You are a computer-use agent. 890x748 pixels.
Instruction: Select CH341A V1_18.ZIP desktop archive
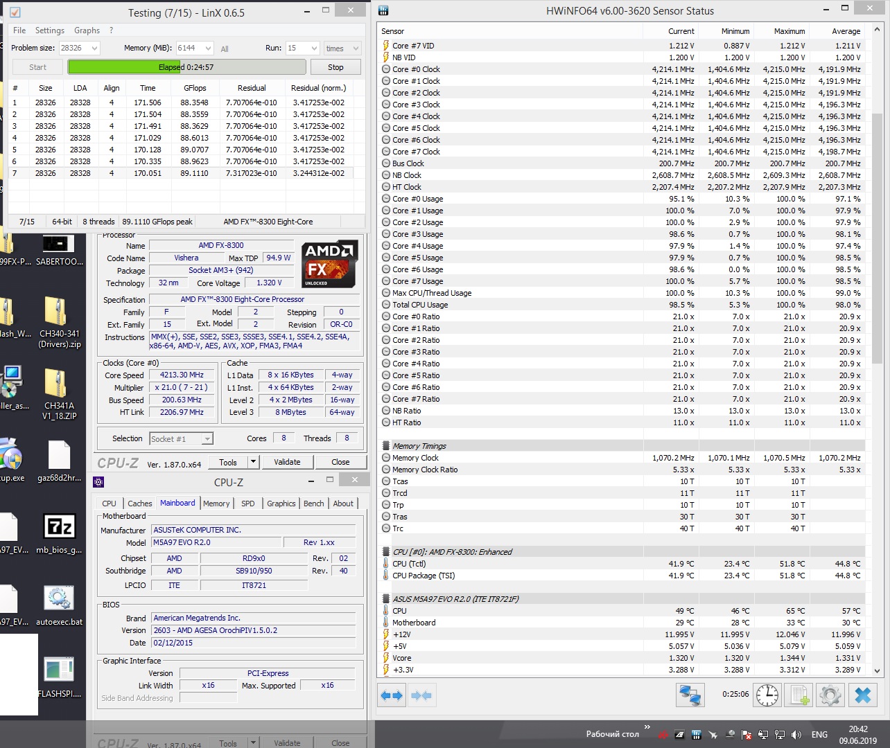pyautogui.click(x=59, y=393)
